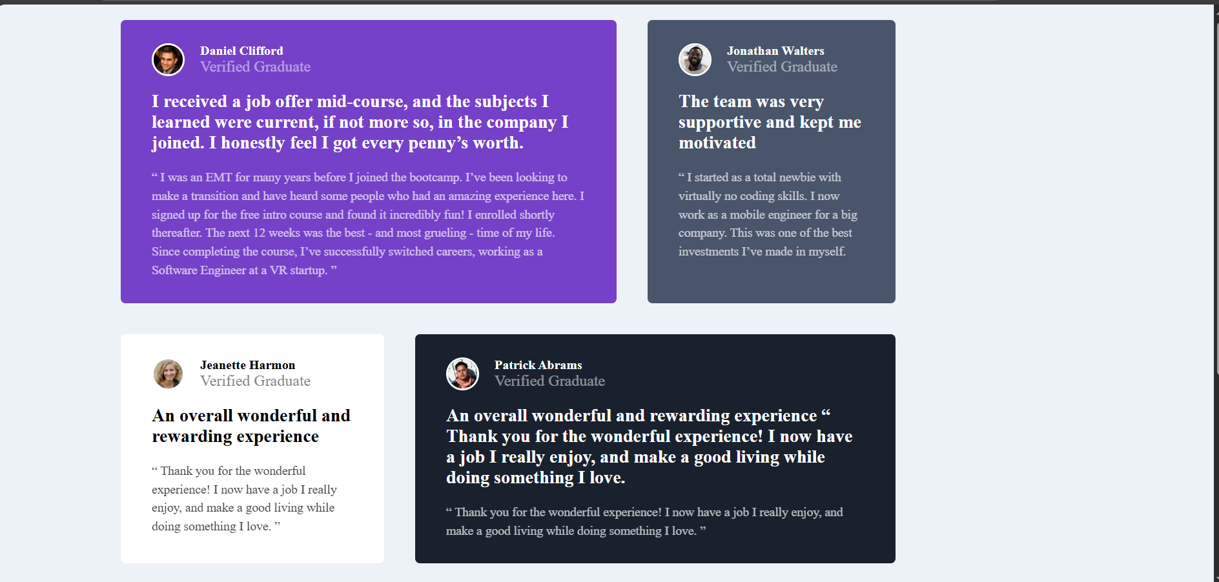Select the name Patrick Abrams
1219x582 pixels.
coord(538,365)
